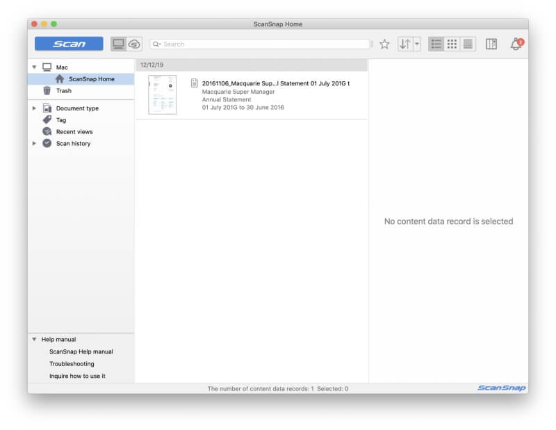Open Recent views in the sidebar

(x=74, y=132)
